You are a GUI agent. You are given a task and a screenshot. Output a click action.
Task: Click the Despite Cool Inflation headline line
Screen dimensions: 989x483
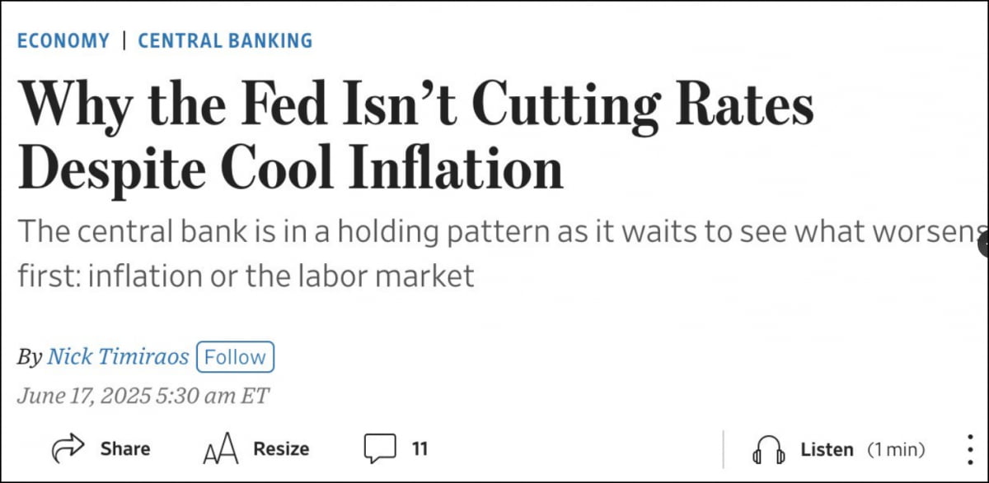pos(290,170)
